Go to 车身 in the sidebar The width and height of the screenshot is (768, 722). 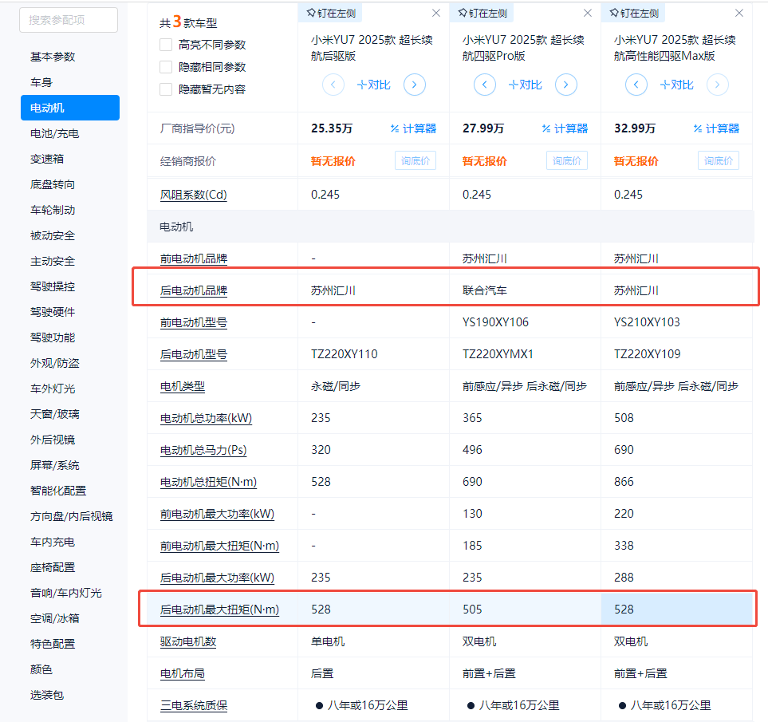pos(41,82)
